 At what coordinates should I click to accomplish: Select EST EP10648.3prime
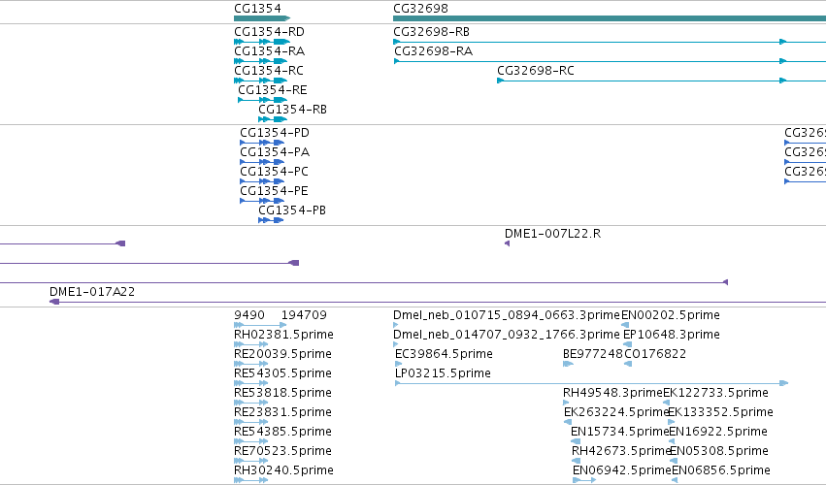pos(671,335)
